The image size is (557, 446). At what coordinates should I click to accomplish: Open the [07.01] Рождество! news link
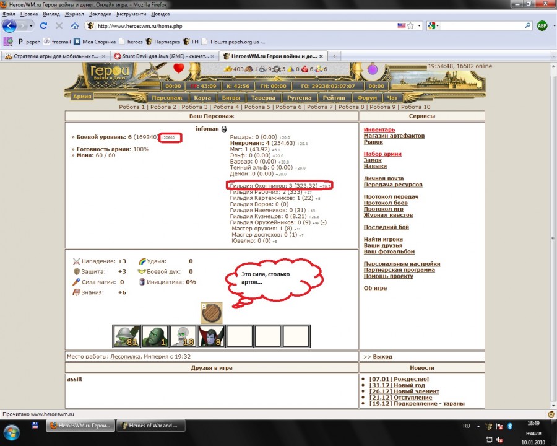tap(399, 379)
